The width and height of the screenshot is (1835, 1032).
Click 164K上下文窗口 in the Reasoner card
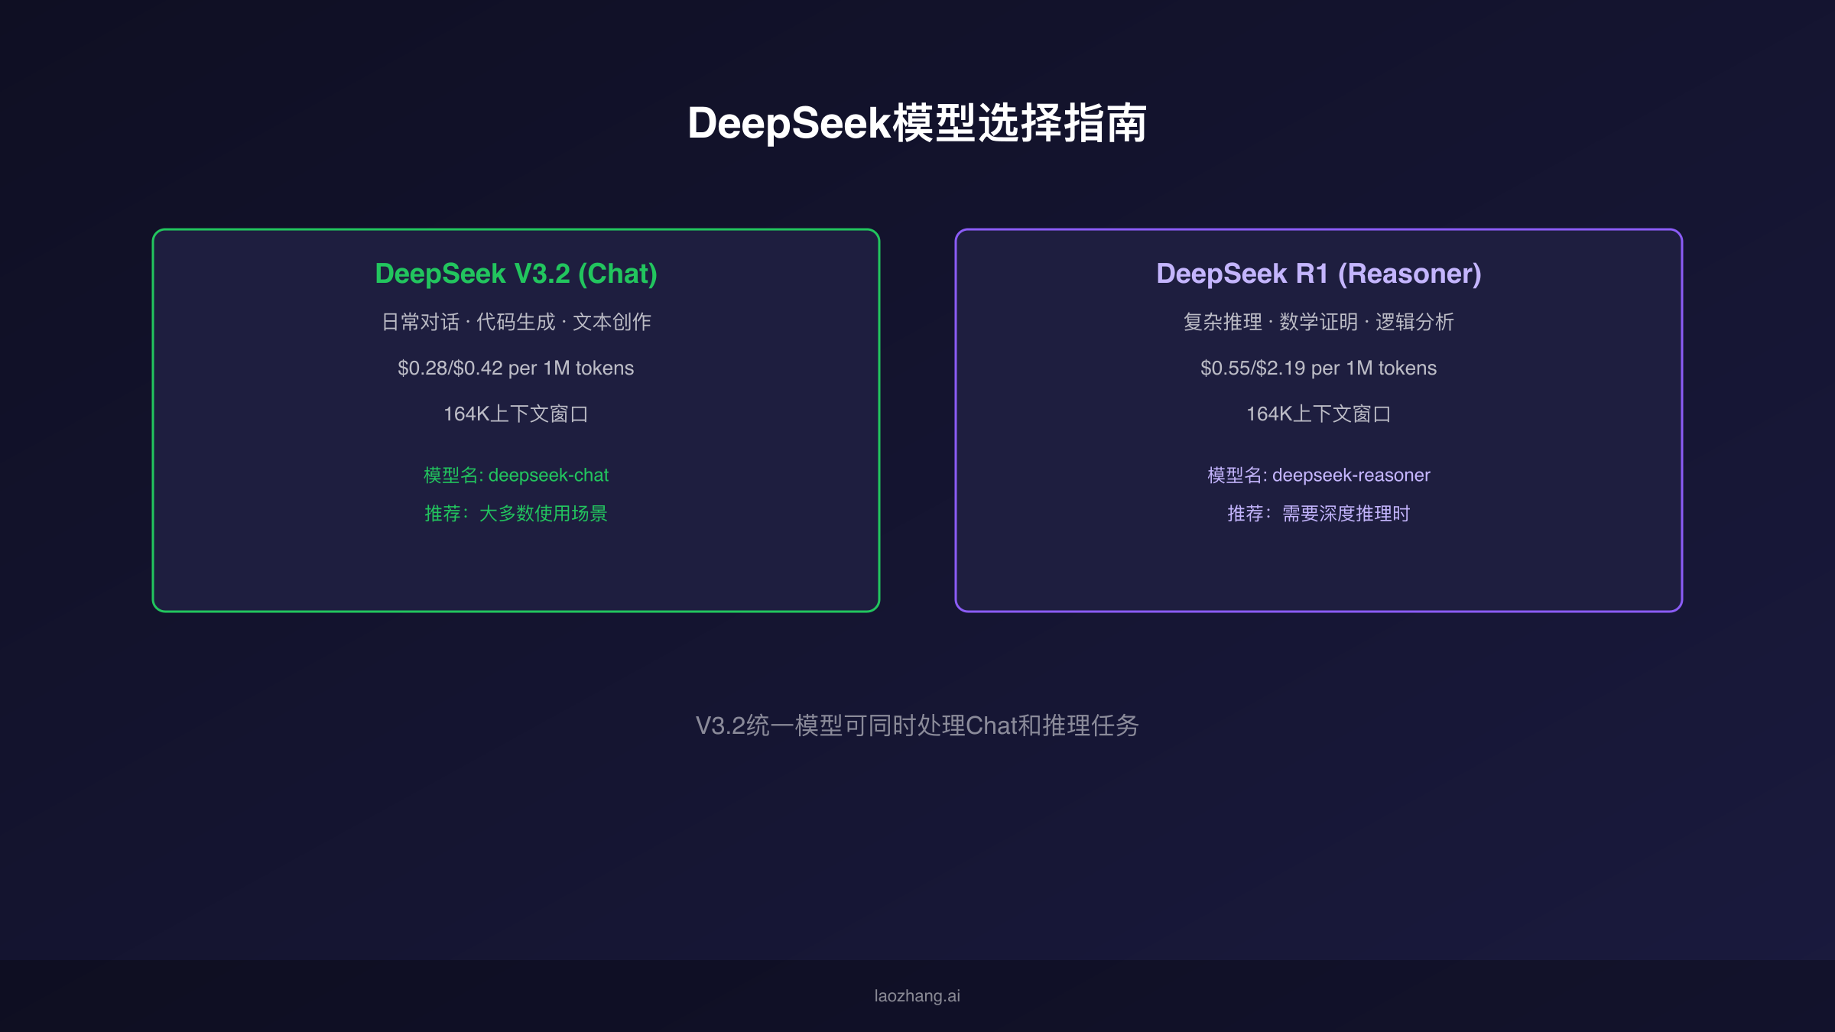point(1318,414)
